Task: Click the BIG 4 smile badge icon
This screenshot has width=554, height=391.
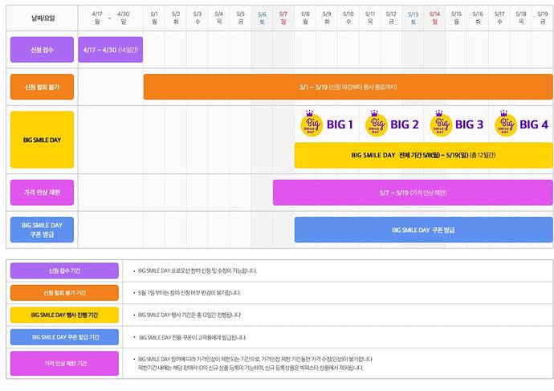Action: tap(505, 124)
